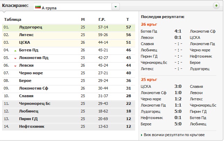
Task: Click the red down arrow next to Локомотив Пд
Action: pos(15,58)
